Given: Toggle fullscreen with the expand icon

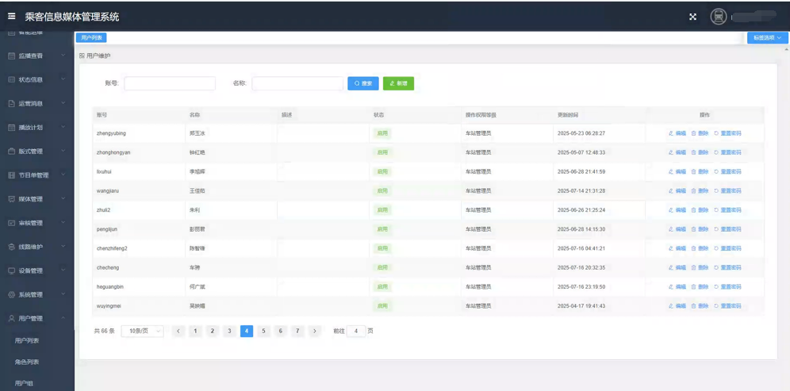Looking at the screenshot, I should [692, 17].
